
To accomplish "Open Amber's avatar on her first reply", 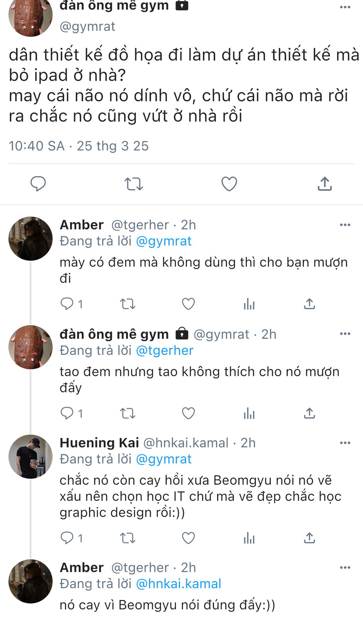I will (31, 238).
